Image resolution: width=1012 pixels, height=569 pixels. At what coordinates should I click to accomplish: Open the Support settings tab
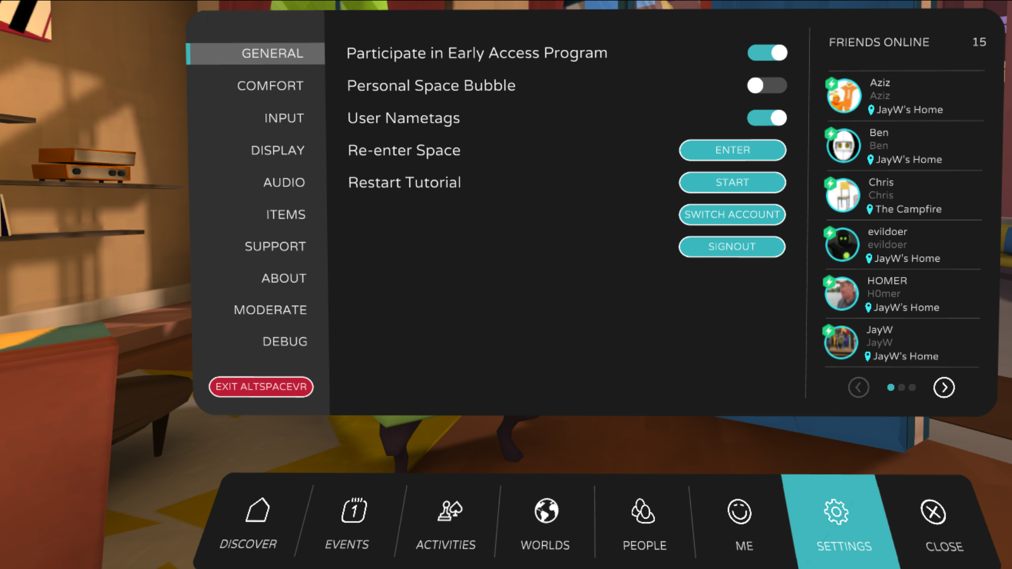click(275, 246)
